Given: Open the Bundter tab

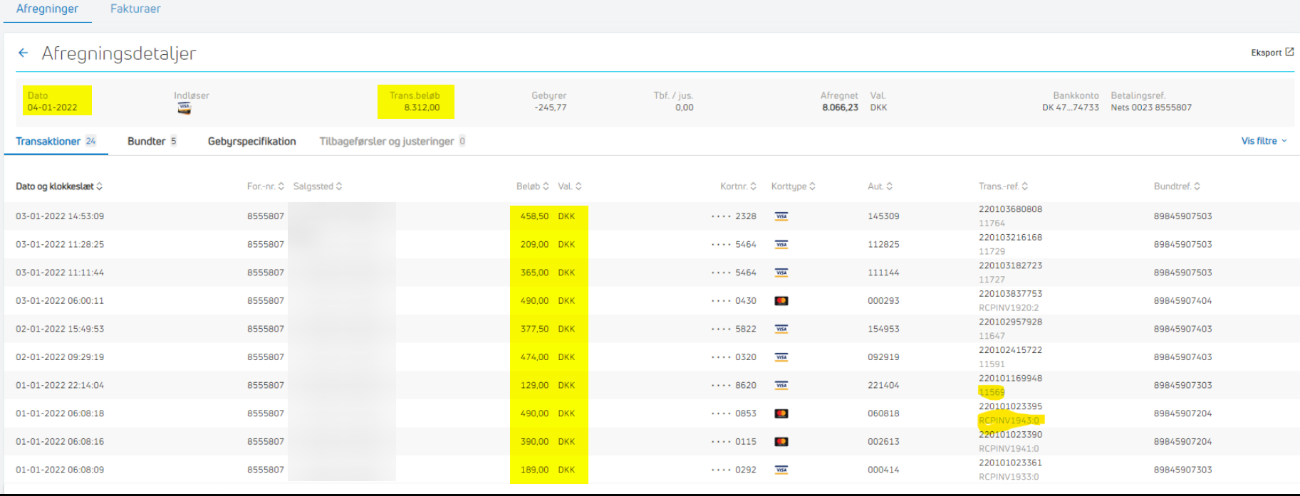Looking at the screenshot, I should click(x=151, y=141).
